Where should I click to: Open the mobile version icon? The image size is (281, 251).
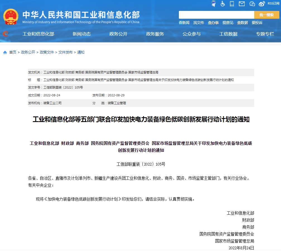[232, 4]
